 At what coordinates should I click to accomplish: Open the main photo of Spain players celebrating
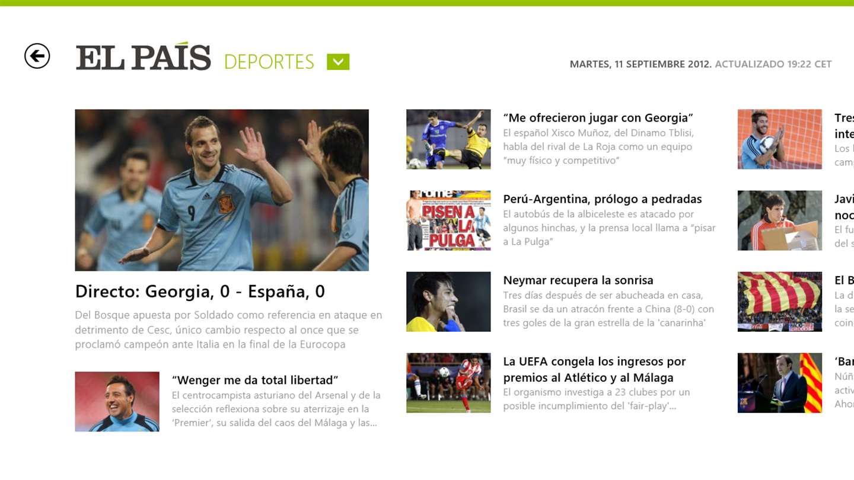(222, 190)
